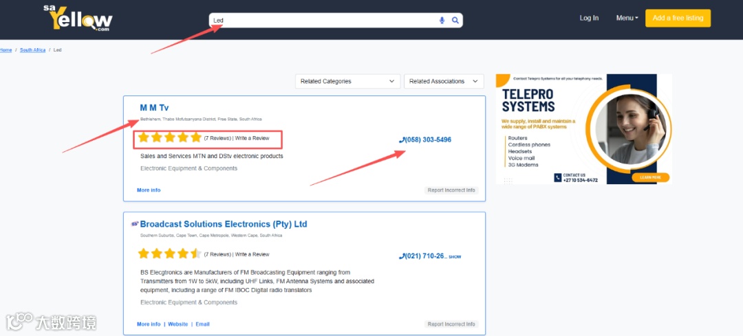Viewport: 743px width, 336px height.
Task: Report Incorrect Info for Broadcast Solutions
Action: tap(451, 324)
